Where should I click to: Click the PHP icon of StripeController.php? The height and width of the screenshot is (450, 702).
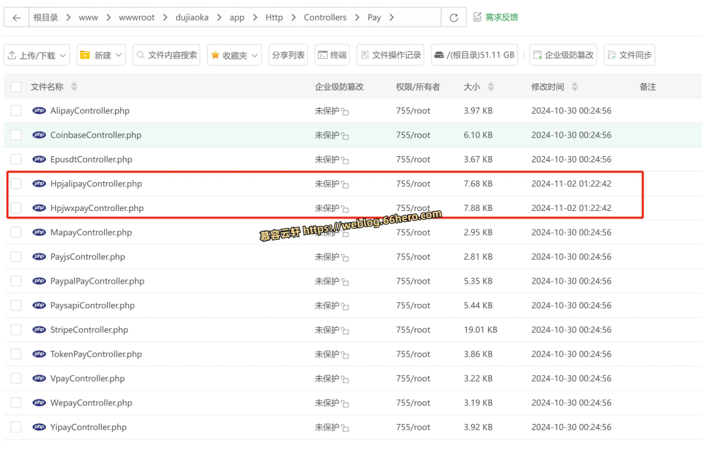[39, 329]
